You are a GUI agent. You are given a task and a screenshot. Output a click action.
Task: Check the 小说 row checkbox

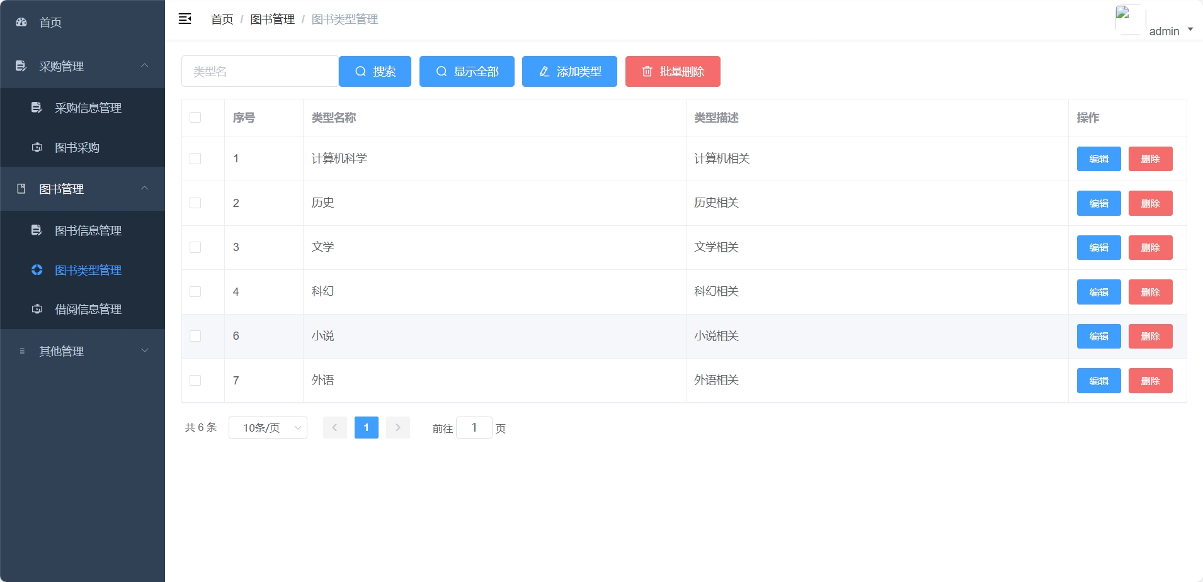pos(195,336)
